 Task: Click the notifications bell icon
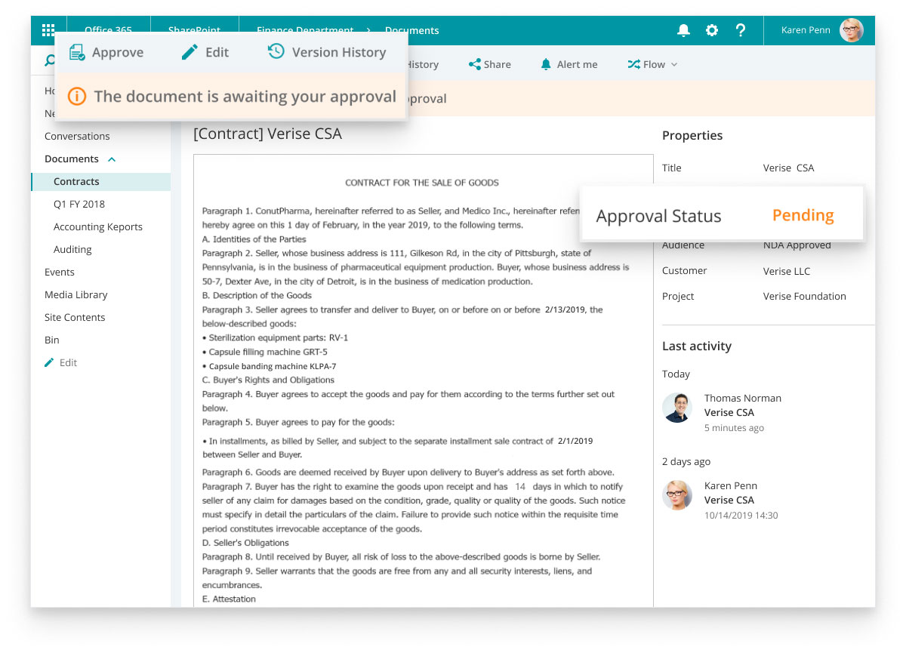(683, 30)
